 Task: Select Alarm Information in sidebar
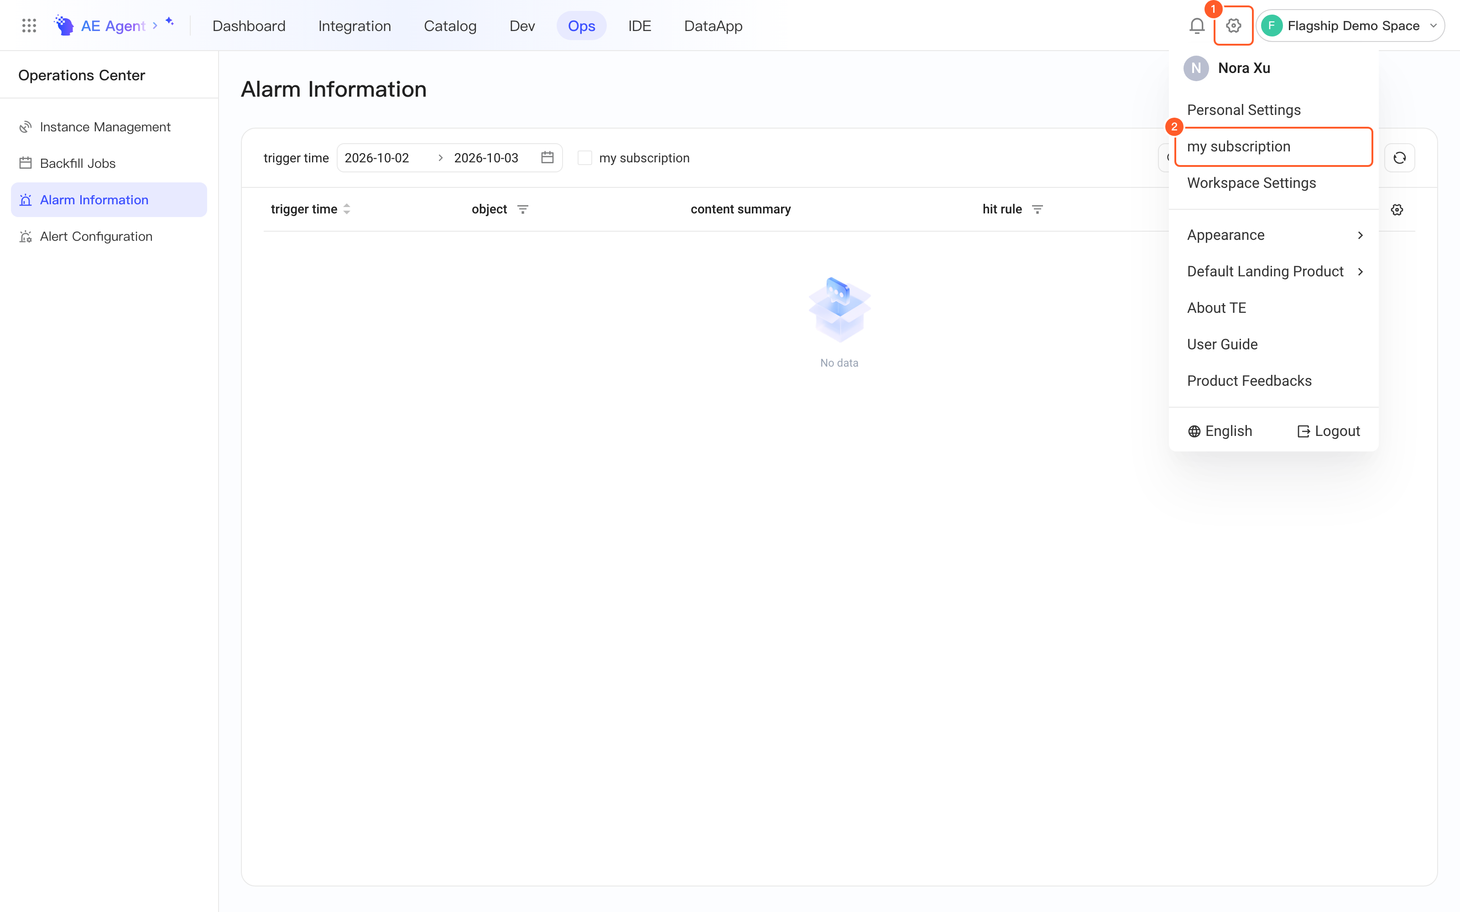click(x=109, y=200)
